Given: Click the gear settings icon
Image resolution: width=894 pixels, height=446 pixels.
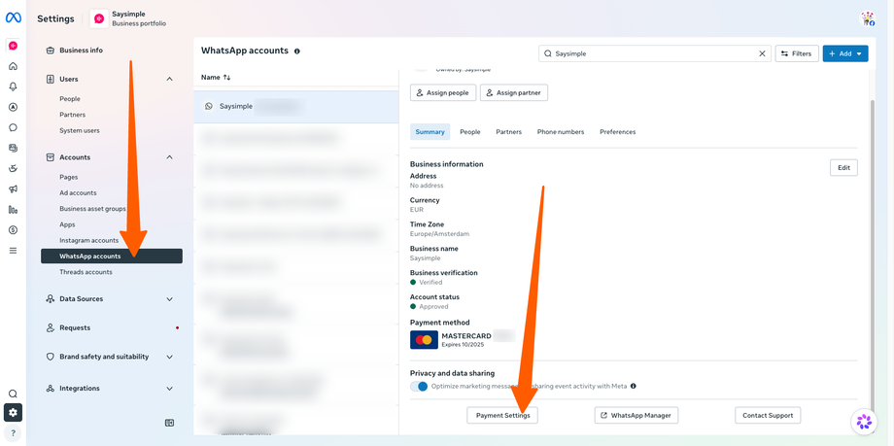Looking at the screenshot, I should pos(13,412).
